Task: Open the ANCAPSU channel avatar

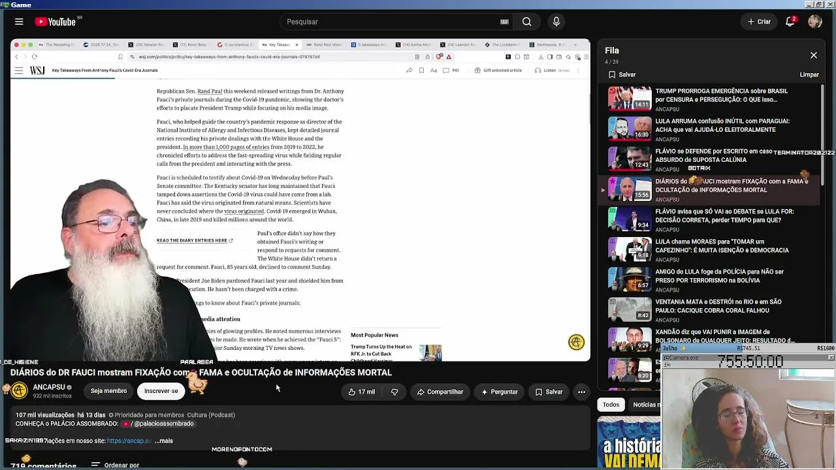Action: tap(19, 391)
